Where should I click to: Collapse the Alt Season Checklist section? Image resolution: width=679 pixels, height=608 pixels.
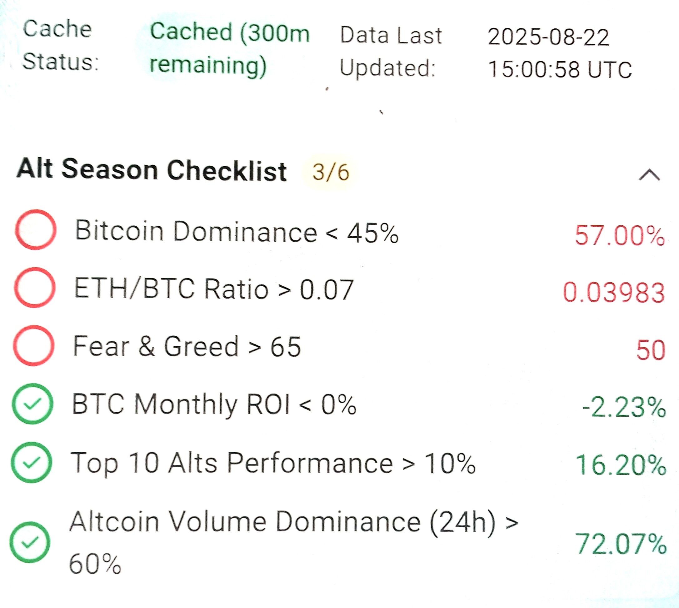(649, 175)
